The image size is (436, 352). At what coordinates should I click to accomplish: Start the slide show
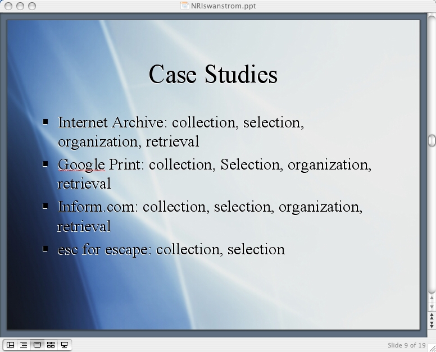point(64,345)
